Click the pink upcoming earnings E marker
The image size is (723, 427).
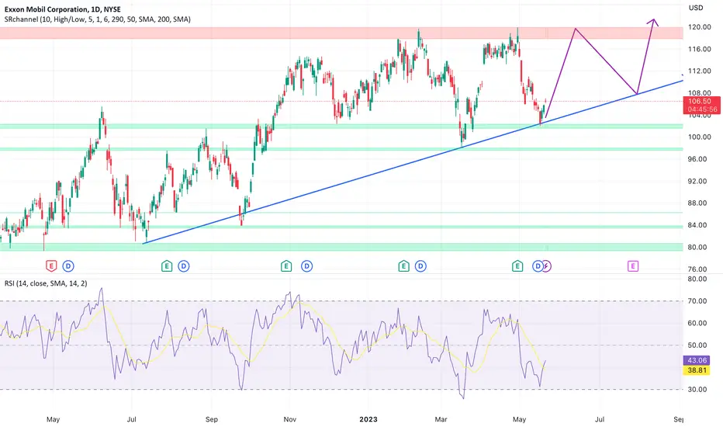(x=633, y=266)
